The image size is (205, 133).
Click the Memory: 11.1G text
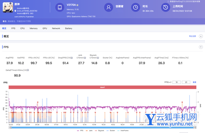pyautogui.click(x=72, y=10)
